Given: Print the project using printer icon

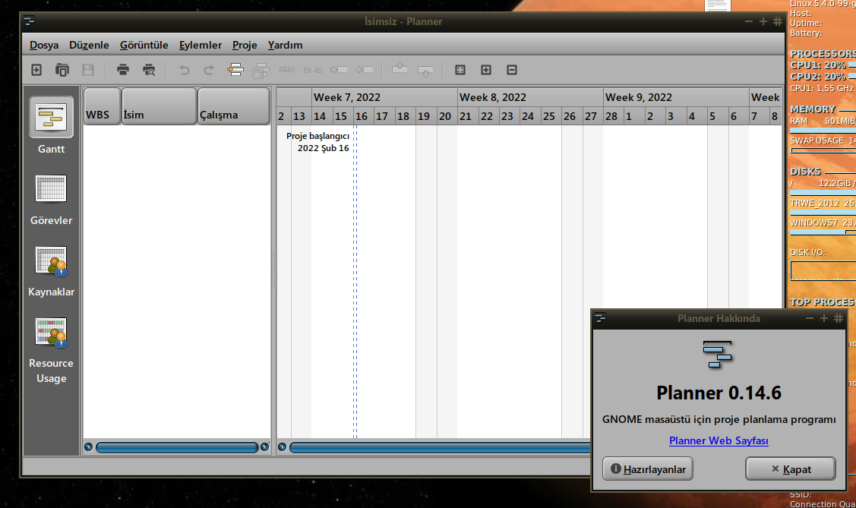Looking at the screenshot, I should click(123, 70).
